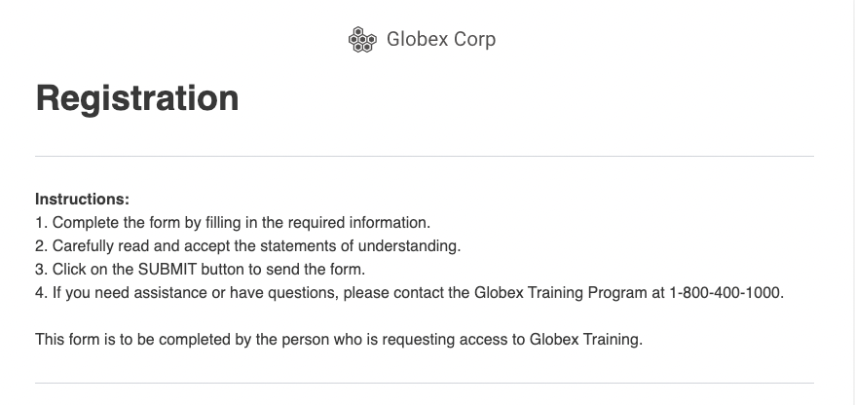
Task: Click the word "SUBMIT" in step 3
Action: pos(167,270)
